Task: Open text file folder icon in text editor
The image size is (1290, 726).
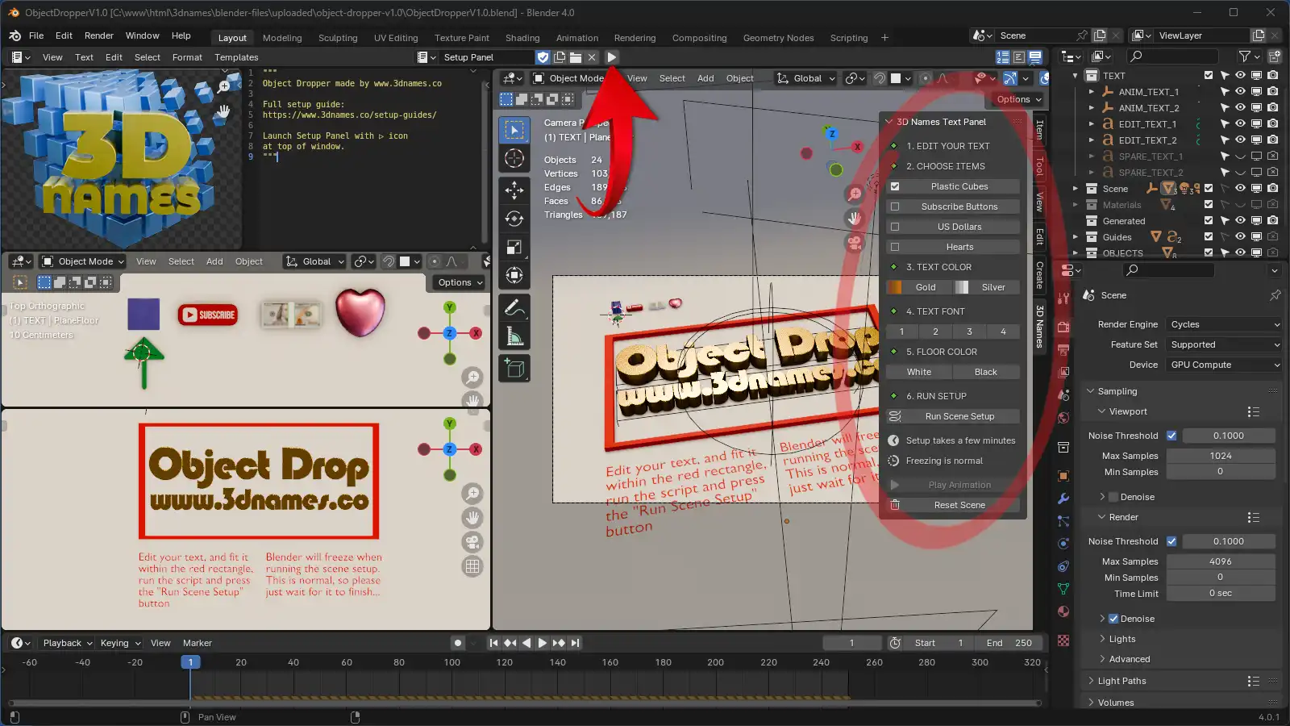Action: point(576,57)
